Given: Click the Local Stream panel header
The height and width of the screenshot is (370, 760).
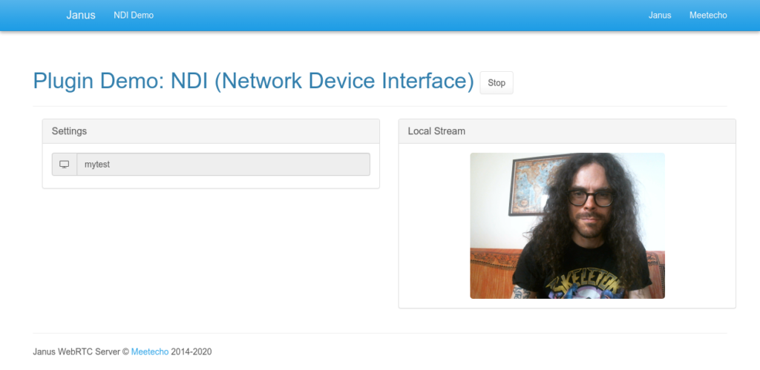Looking at the screenshot, I should coord(567,131).
